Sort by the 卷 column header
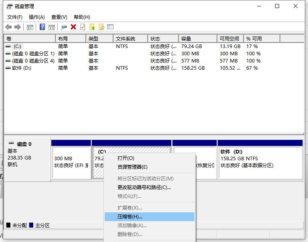This screenshot has width=308, height=242. 30,39
